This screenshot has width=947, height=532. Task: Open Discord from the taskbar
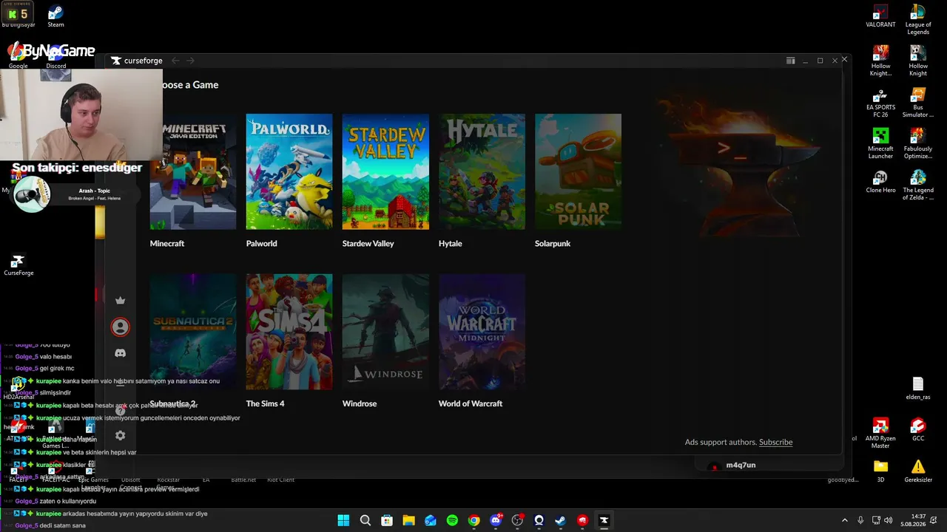pos(496,520)
